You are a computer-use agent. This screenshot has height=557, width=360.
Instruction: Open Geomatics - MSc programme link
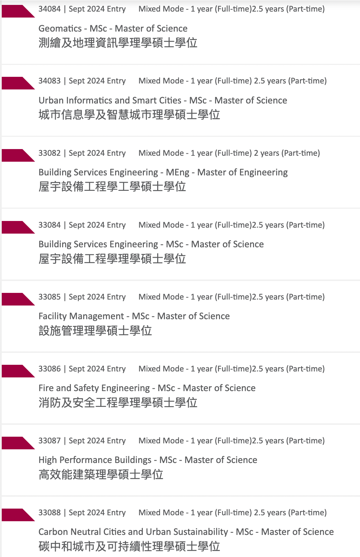click(x=113, y=28)
